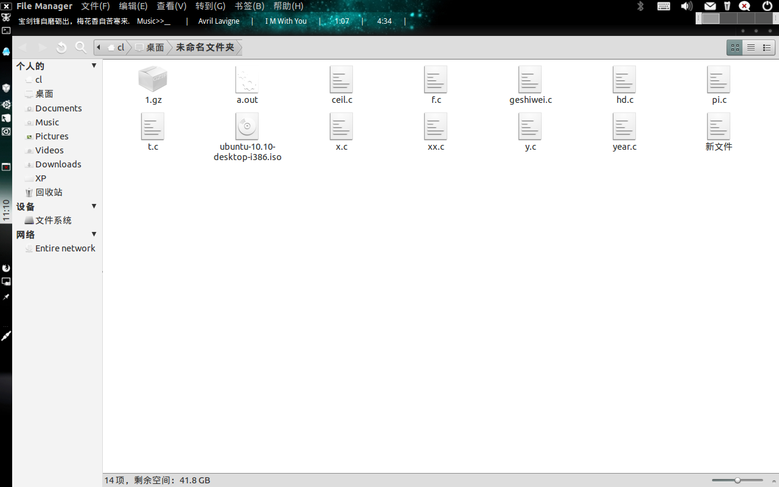Collapse the 个人的 sidebar section
Screen dimensions: 779x487
[x=94, y=65]
